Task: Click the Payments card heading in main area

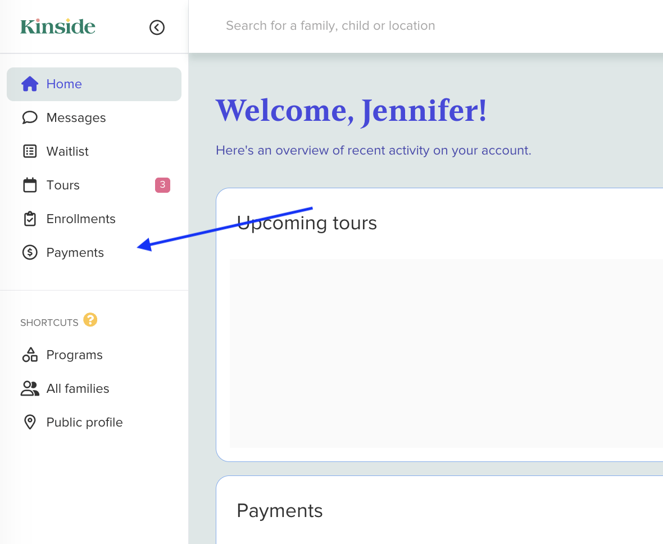Action: tap(280, 510)
